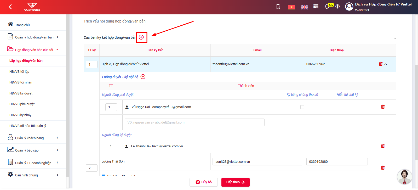Collapse the Viettel party row details
The width and height of the screenshot is (418, 190).
pos(386,64)
